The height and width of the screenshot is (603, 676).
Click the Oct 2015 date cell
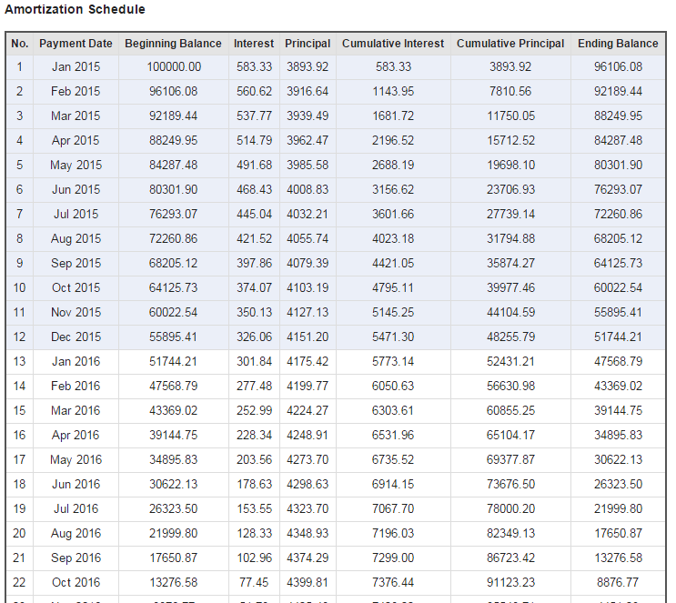click(x=76, y=288)
